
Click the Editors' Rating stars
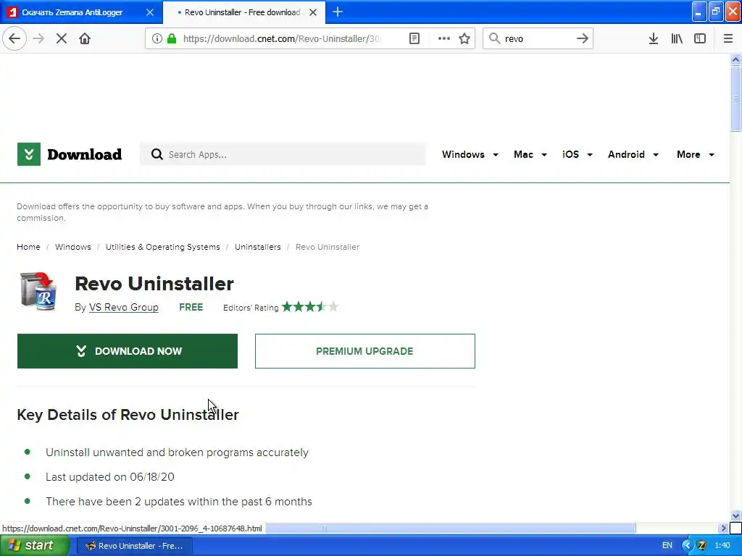pos(310,307)
